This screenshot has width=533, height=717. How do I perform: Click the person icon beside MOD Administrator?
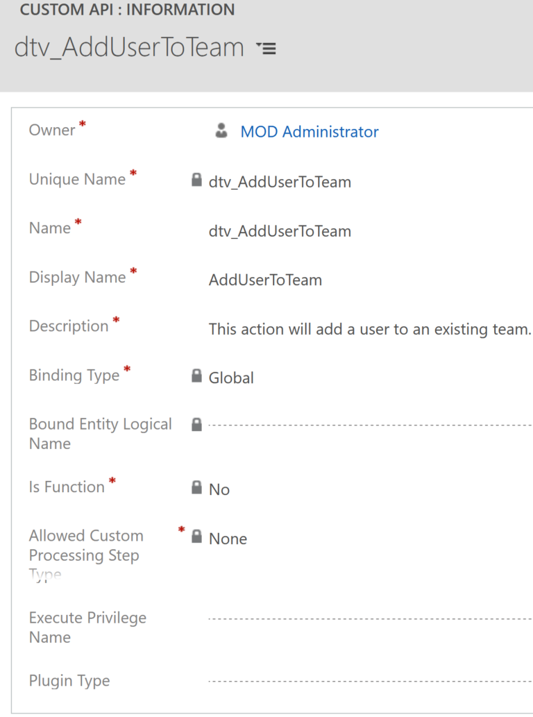(x=220, y=130)
